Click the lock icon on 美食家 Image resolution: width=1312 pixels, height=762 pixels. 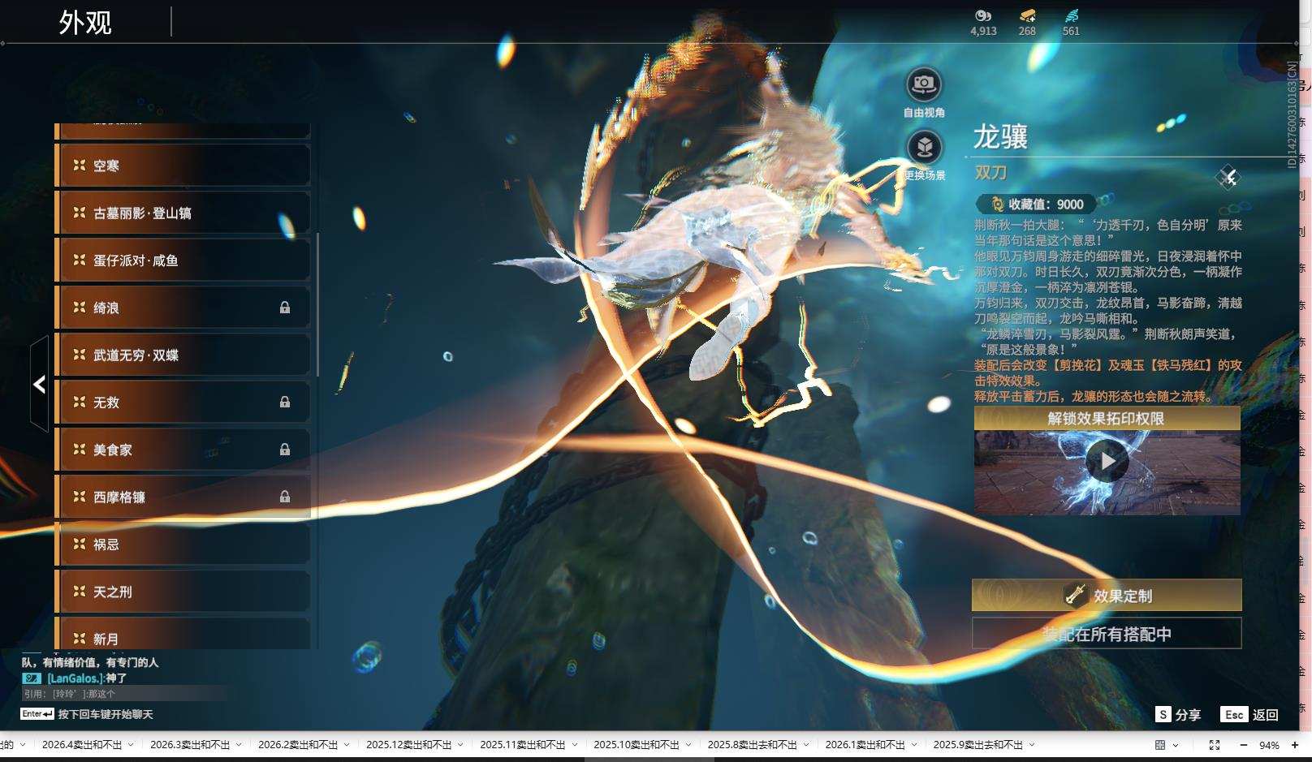(x=285, y=450)
